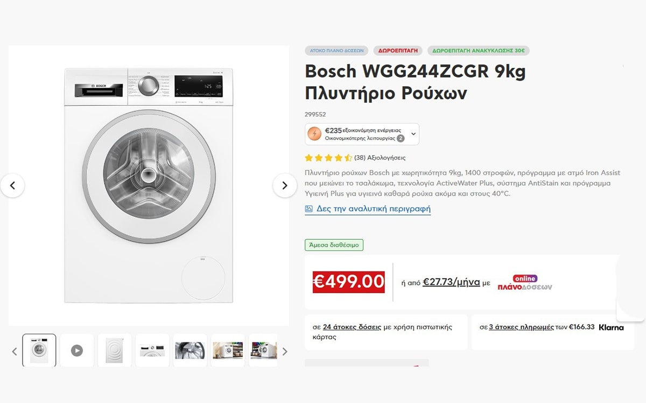Viewport: 646px width, 403px height.
Task: Go to next product image with right arrow
Action: pyautogui.click(x=285, y=185)
